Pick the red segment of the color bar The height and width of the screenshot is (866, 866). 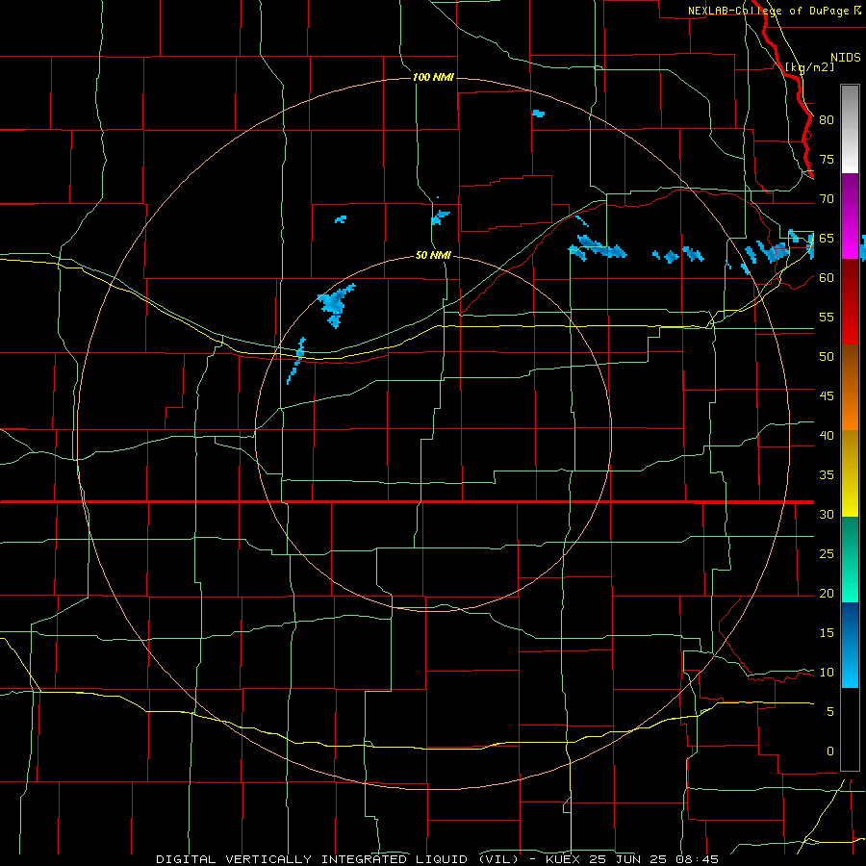[850, 302]
